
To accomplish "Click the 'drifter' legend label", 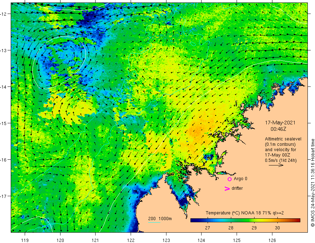I will pyautogui.click(x=237, y=188).
